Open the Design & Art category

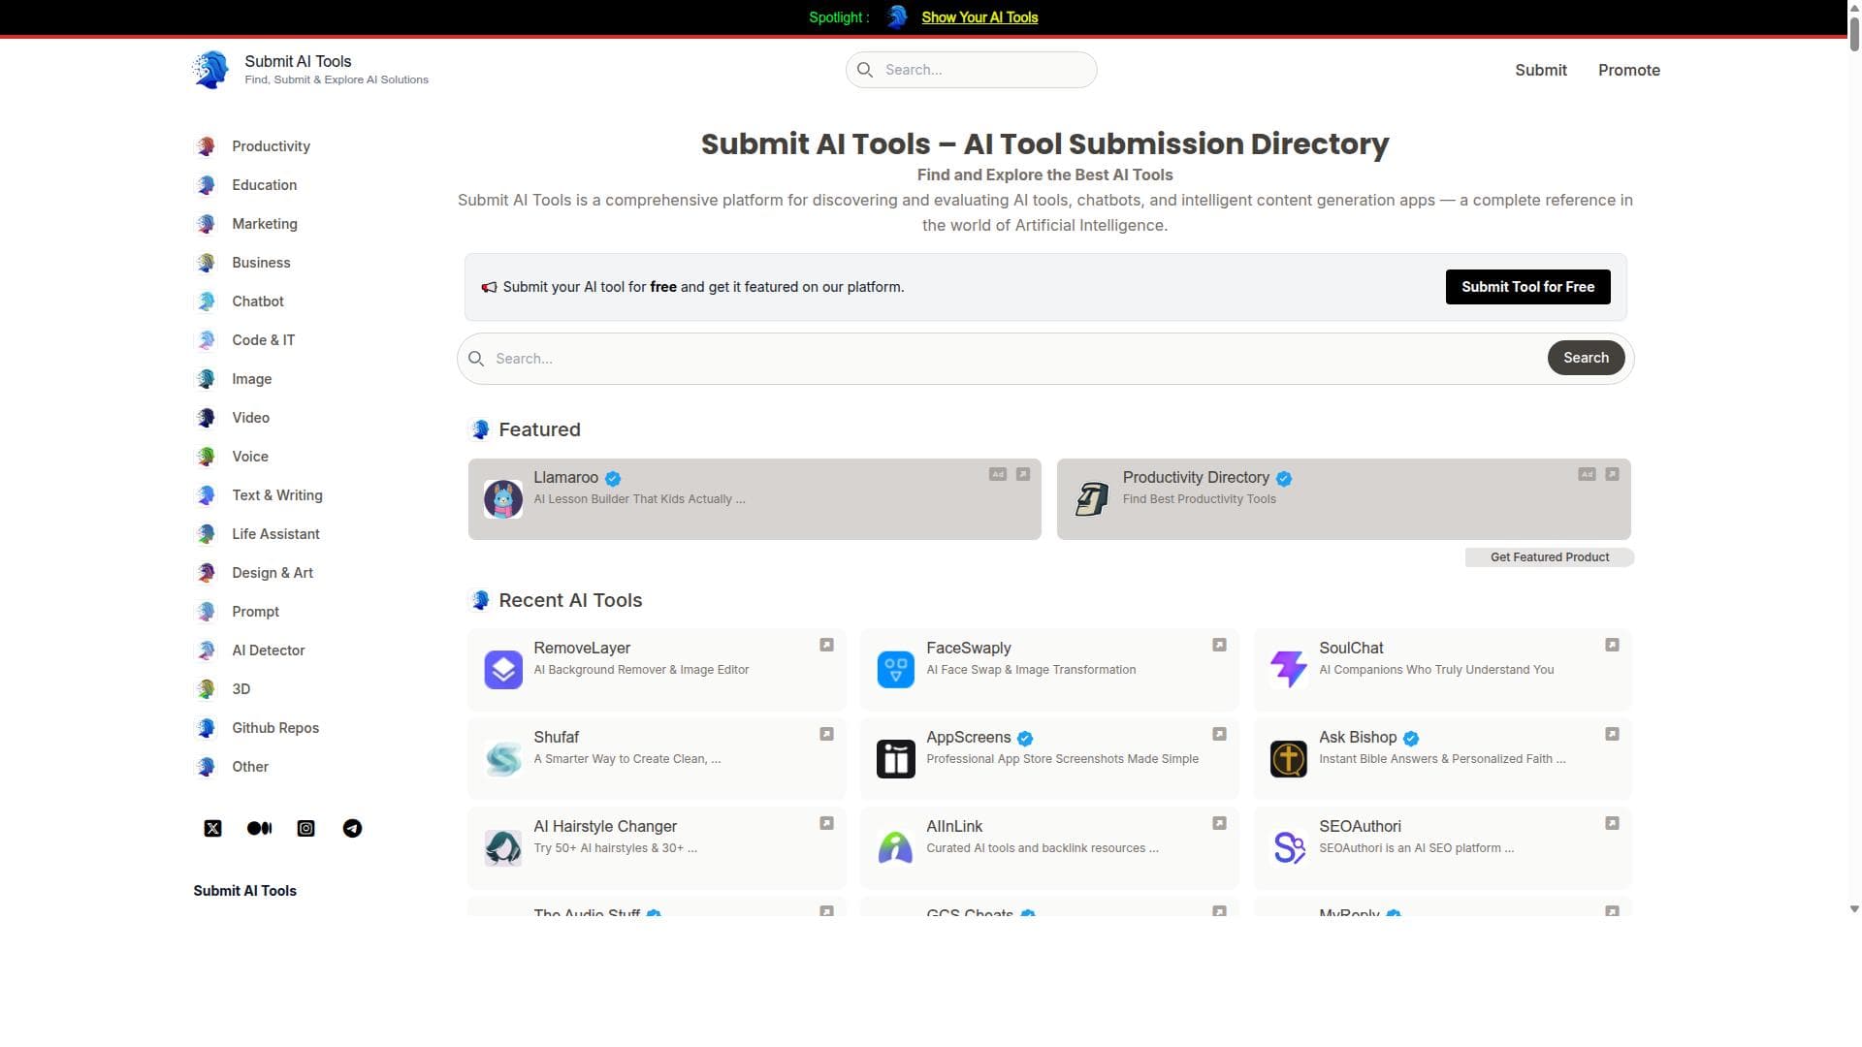click(x=273, y=573)
